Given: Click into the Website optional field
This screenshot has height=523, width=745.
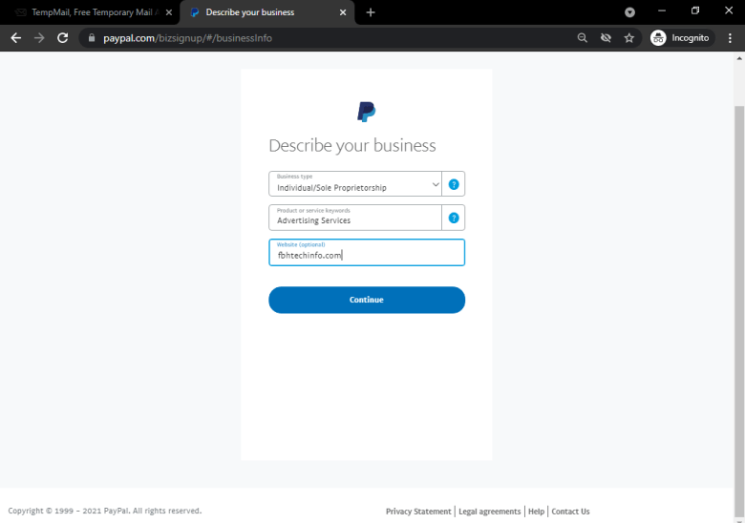Looking at the screenshot, I should [367, 253].
